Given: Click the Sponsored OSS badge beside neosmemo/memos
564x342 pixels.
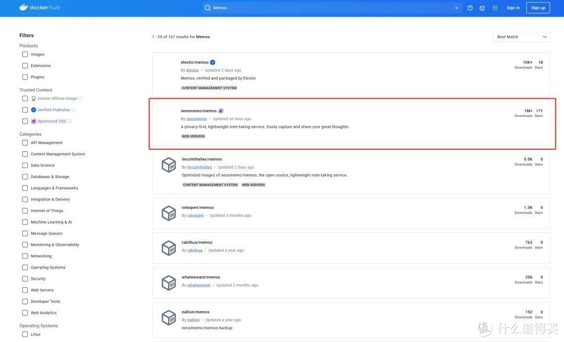Looking at the screenshot, I should click(x=219, y=110).
